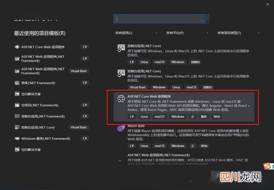
Task: Click the C# tag beside Windows 服务(.NET Framework)
Action: (85, 138)
